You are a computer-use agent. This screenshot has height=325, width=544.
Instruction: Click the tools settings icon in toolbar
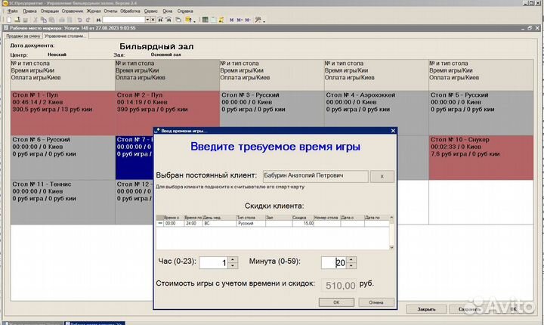pos(258,20)
